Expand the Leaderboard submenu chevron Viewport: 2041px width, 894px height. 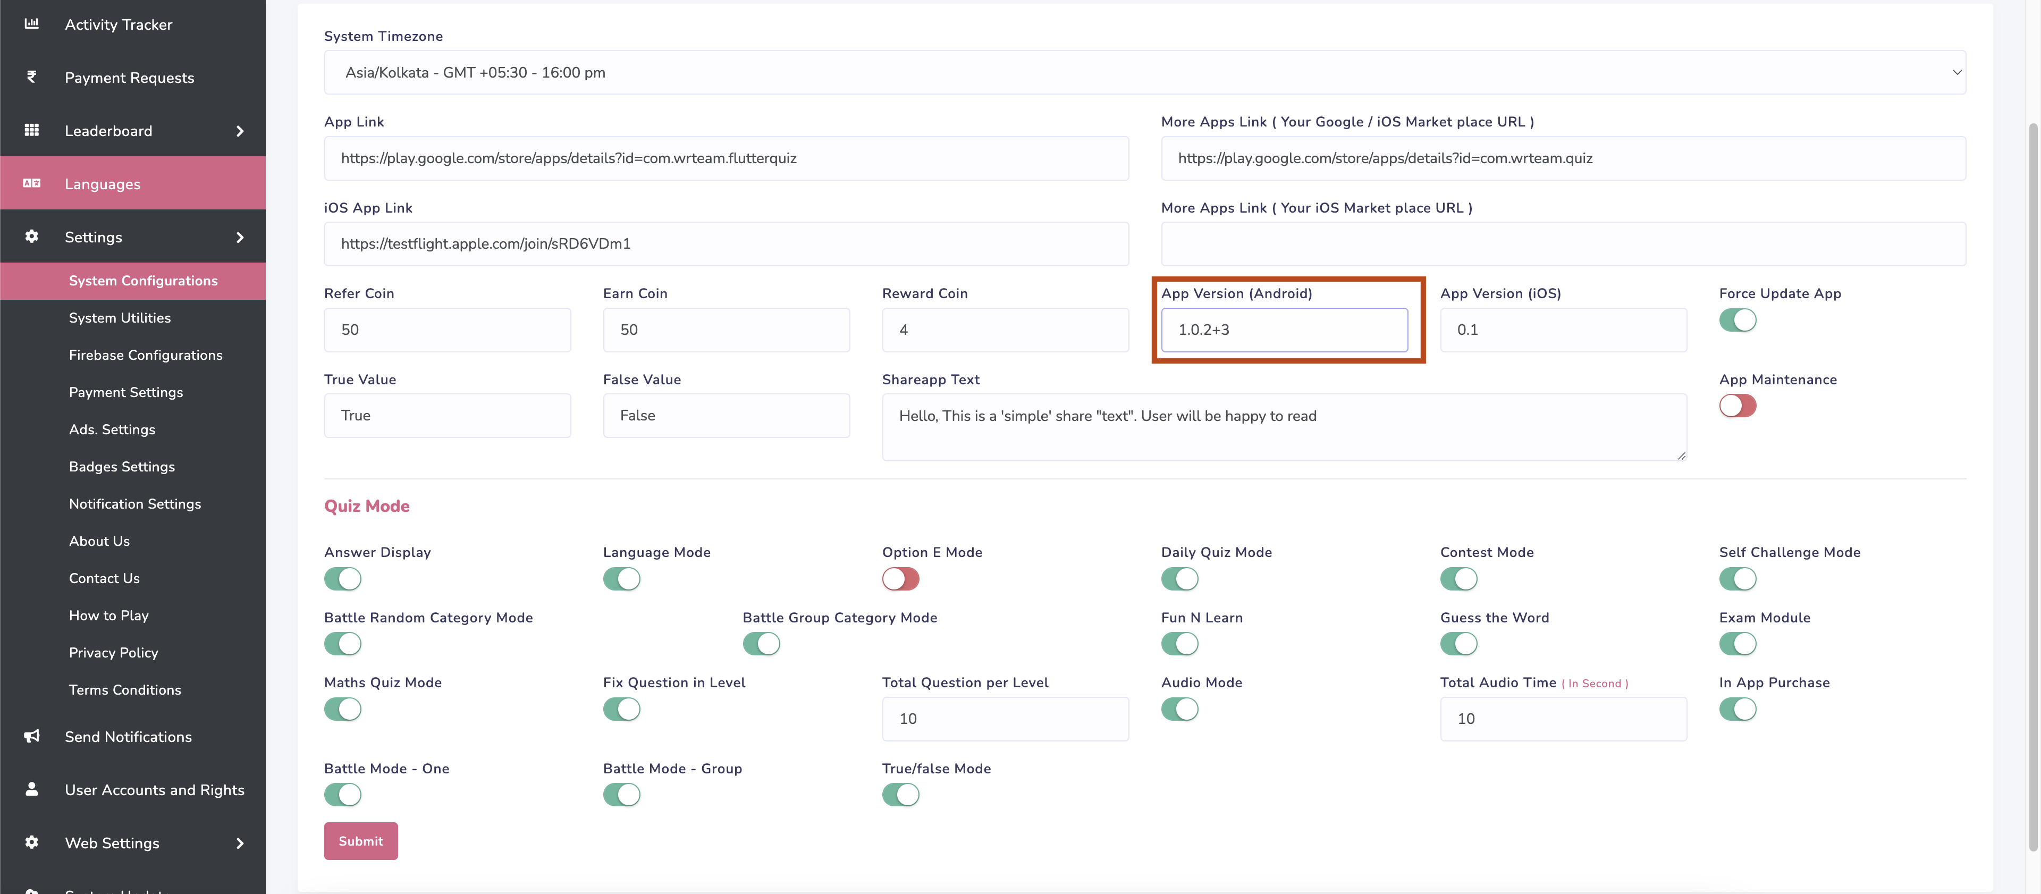click(x=240, y=131)
